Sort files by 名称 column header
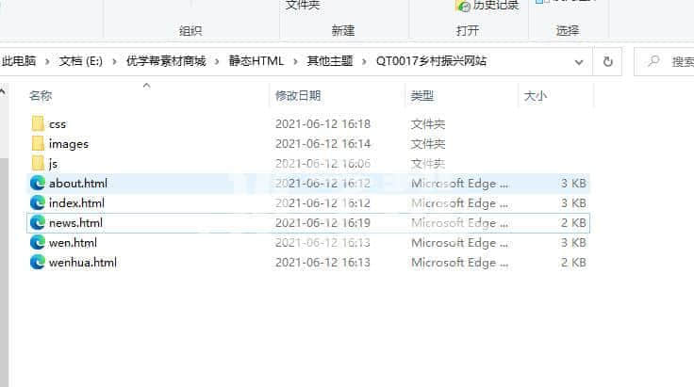 41,95
